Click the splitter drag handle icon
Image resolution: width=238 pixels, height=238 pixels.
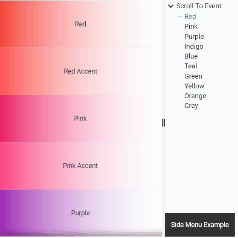[164, 123]
